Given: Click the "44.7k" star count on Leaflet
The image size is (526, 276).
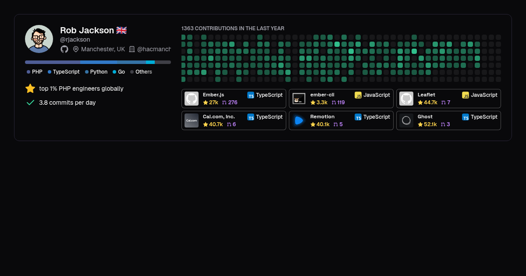Looking at the screenshot, I should tap(431, 103).
